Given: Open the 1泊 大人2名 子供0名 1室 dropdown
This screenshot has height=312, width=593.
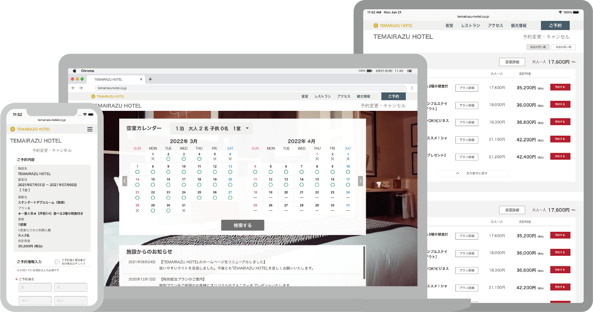Looking at the screenshot, I should click(x=211, y=129).
